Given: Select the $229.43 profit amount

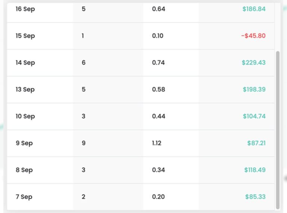Looking at the screenshot, I should click(253, 63).
